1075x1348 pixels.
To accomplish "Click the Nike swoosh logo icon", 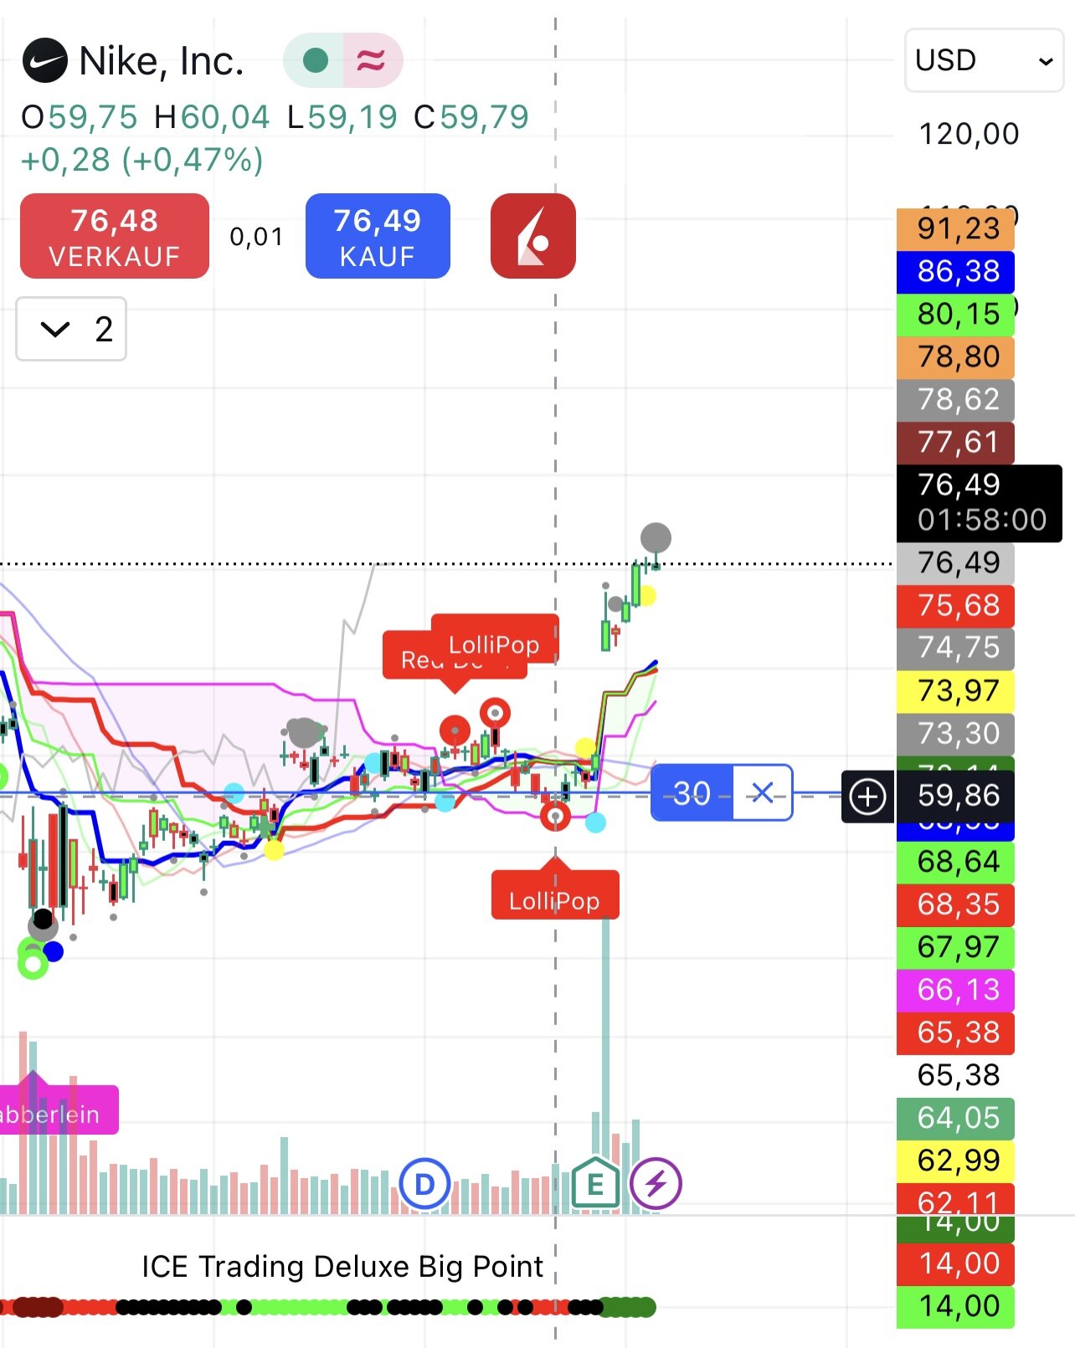I will tap(45, 61).
